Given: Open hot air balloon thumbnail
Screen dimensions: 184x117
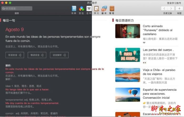Looking at the screenshot, I should pyautogui.click(x=128, y=95).
